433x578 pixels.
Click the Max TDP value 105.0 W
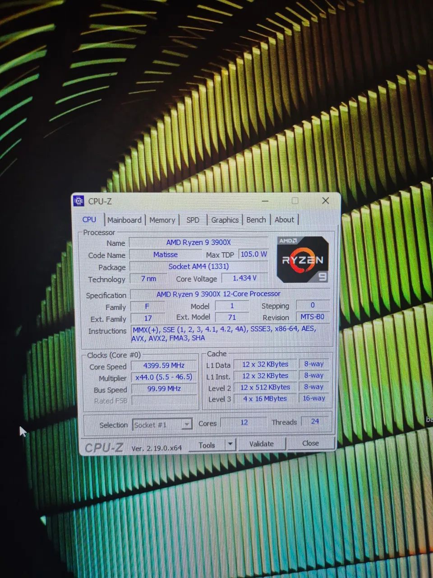pyautogui.click(x=253, y=254)
